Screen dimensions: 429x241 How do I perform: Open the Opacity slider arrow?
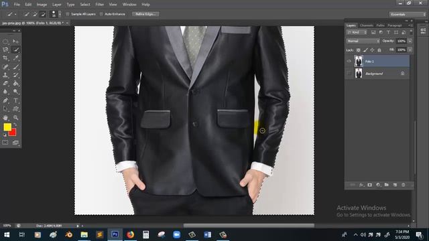click(410, 41)
